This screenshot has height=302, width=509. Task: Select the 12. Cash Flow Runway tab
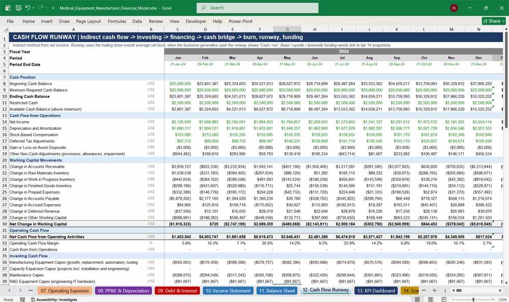pos(326,290)
